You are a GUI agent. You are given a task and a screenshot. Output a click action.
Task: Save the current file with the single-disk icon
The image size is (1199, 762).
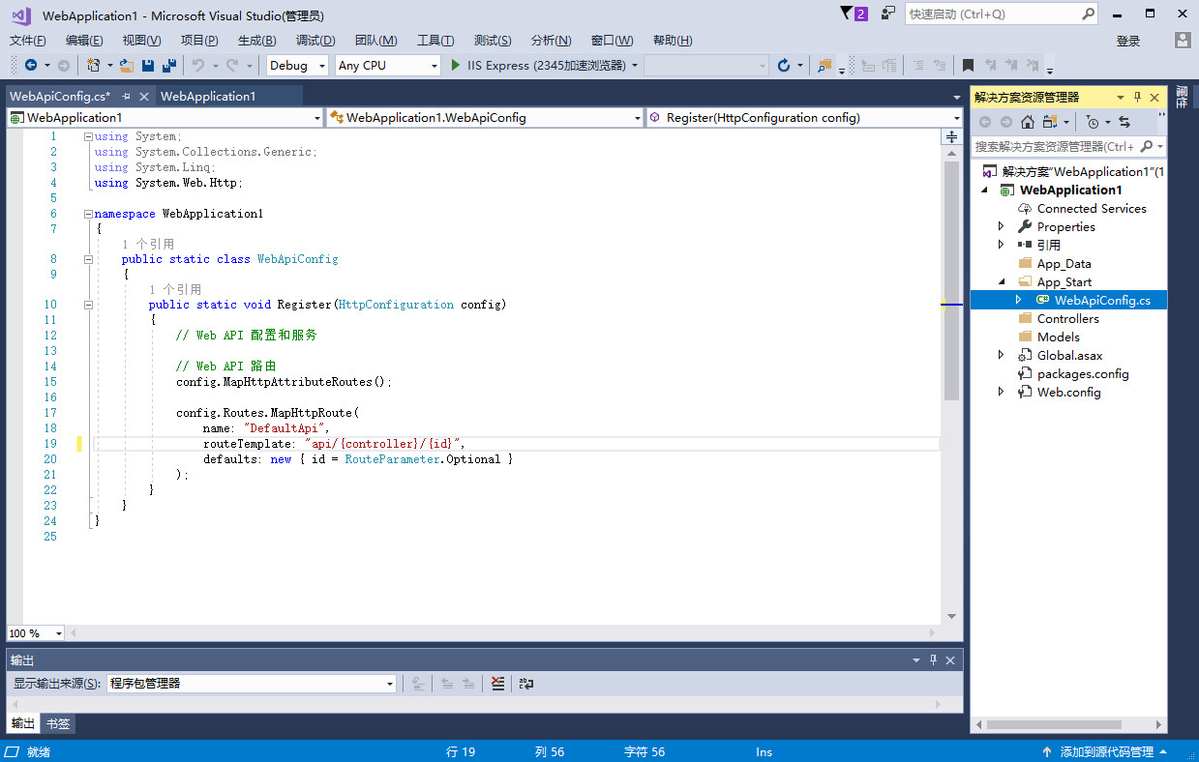(148, 66)
